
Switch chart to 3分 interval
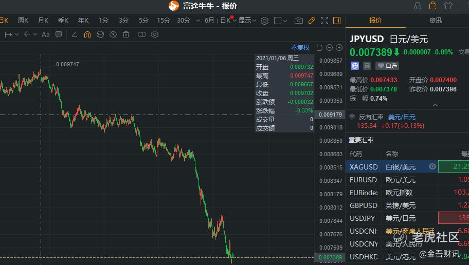click(123, 21)
